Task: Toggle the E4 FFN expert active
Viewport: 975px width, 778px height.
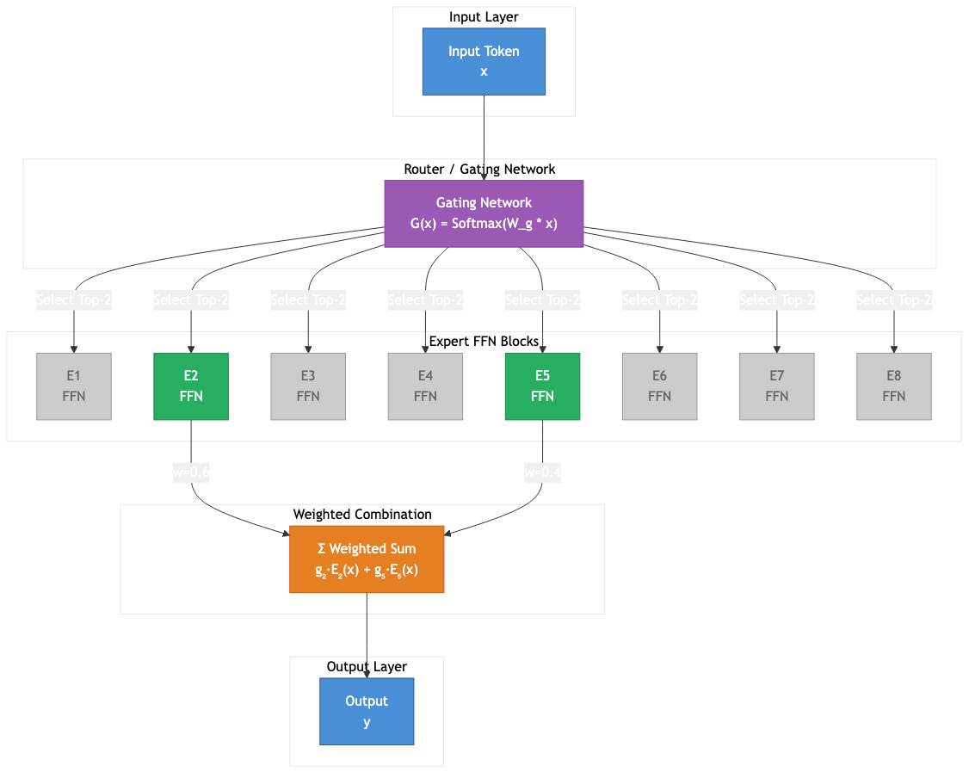Action: (425, 386)
